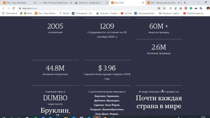Go back to the previous page
Viewport: 210px width, 118px height.
(x=4, y=8)
